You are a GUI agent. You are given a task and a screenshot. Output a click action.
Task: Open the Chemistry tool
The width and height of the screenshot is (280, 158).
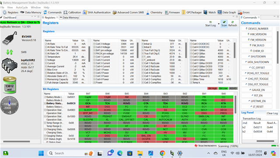click(154, 12)
